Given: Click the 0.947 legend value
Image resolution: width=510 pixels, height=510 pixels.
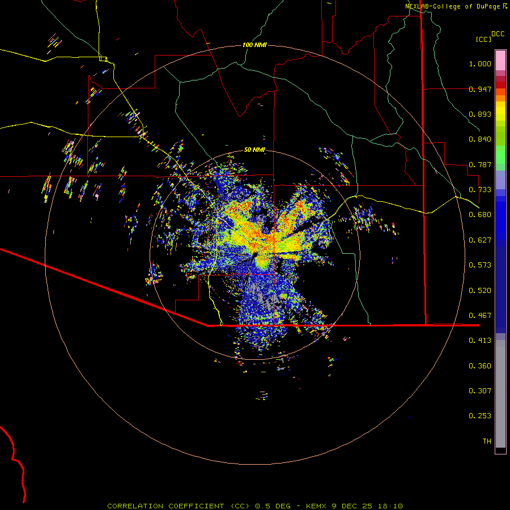Looking at the screenshot, I should click(480, 89).
